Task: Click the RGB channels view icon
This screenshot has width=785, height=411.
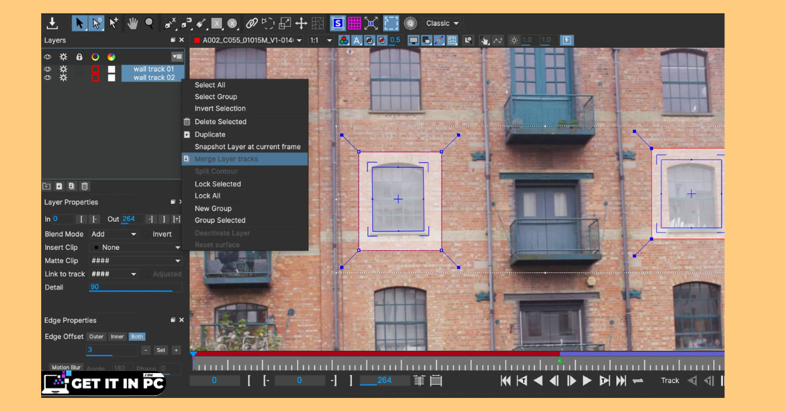Action: click(x=344, y=41)
